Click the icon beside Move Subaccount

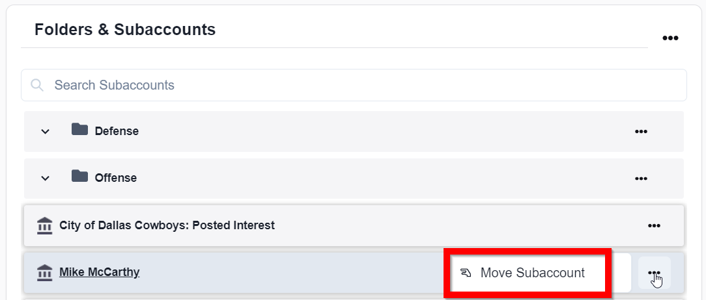pos(466,273)
